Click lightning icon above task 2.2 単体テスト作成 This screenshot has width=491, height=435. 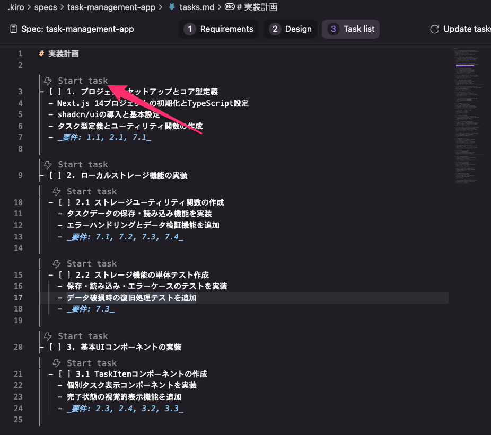57,264
